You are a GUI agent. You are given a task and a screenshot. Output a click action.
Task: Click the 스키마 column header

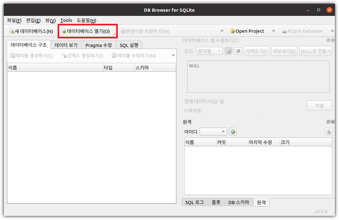(155, 68)
